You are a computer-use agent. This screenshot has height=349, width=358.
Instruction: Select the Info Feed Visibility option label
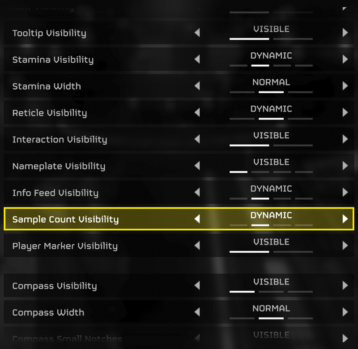[55, 193]
